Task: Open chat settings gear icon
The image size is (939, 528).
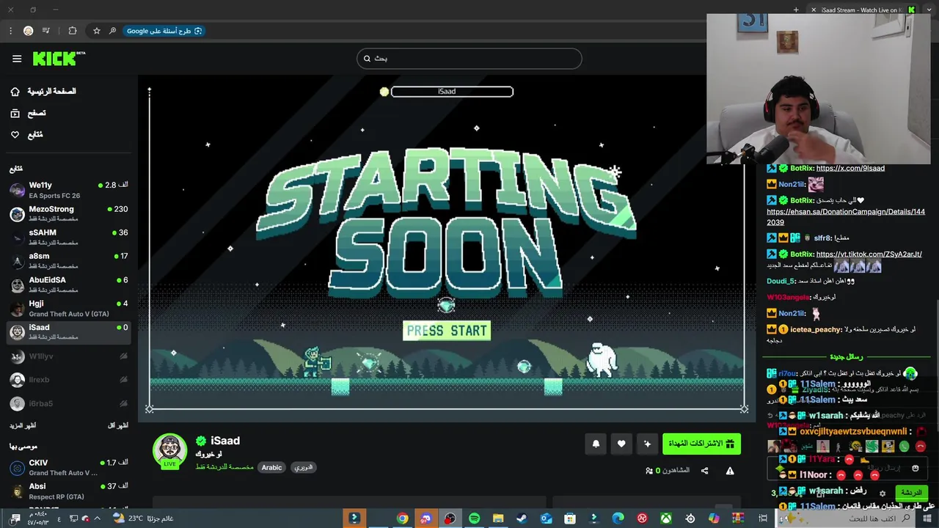Action: (x=882, y=493)
